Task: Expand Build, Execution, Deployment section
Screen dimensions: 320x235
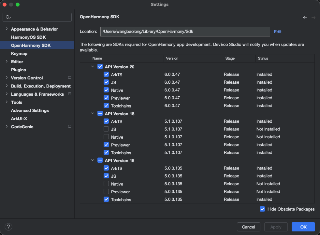Action: 7,86
